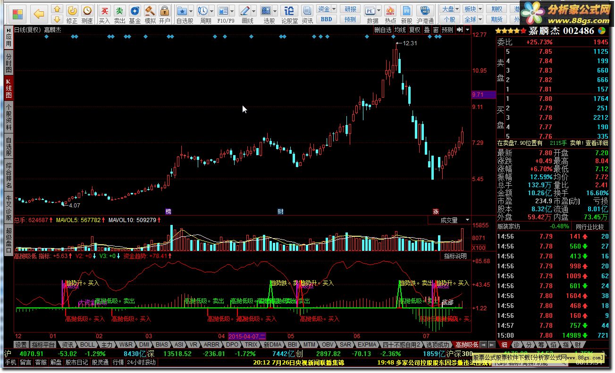Select the 高抛吸低 indicator tab
This screenshot has width=615, height=373.
[467, 345]
